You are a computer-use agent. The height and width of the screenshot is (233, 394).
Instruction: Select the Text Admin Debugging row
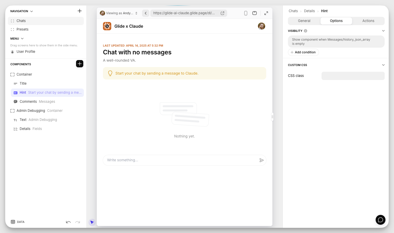click(x=47, y=120)
